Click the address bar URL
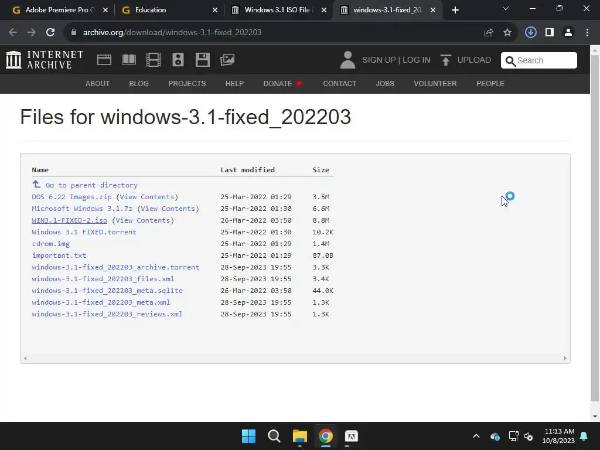This screenshot has height=450, width=600. (x=172, y=33)
